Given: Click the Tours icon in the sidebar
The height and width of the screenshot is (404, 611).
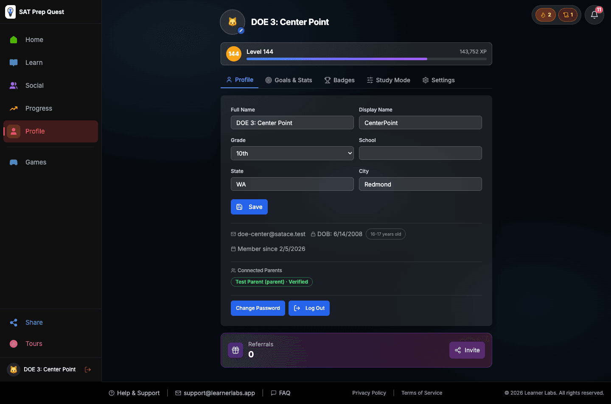Looking at the screenshot, I should pos(13,343).
